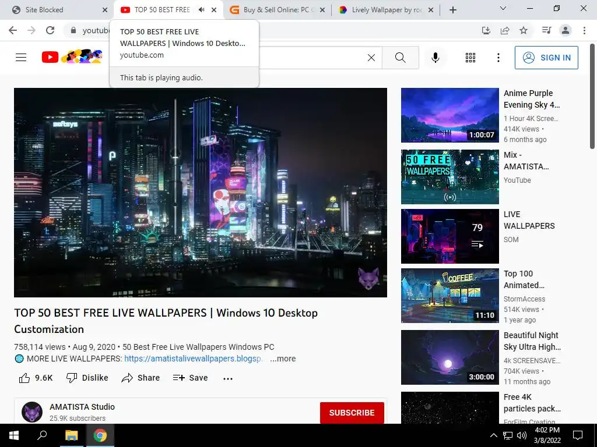The width and height of the screenshot is (597, 447).
Task: Mute the tab via speaker icon
Action: (x=201, y=10)
